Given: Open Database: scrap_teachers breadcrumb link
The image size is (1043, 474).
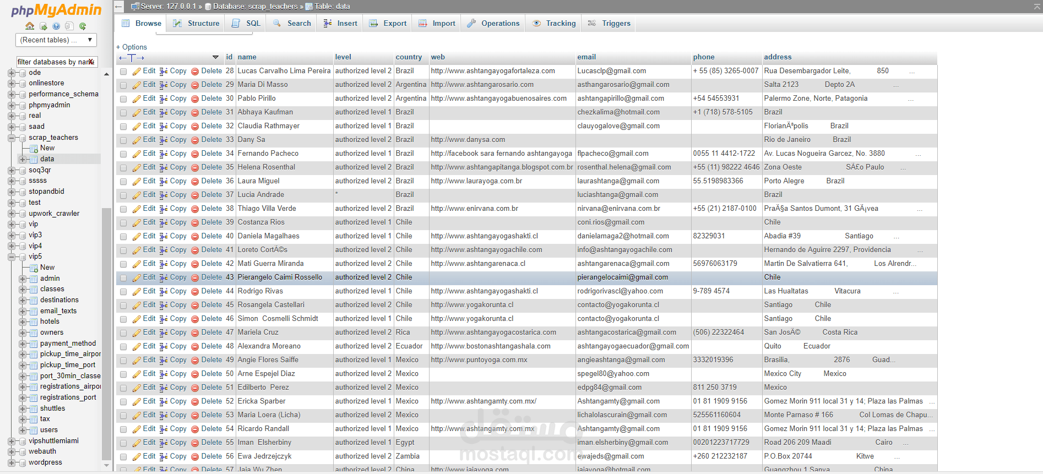Looking at the screenshot, I should point(255,7).
